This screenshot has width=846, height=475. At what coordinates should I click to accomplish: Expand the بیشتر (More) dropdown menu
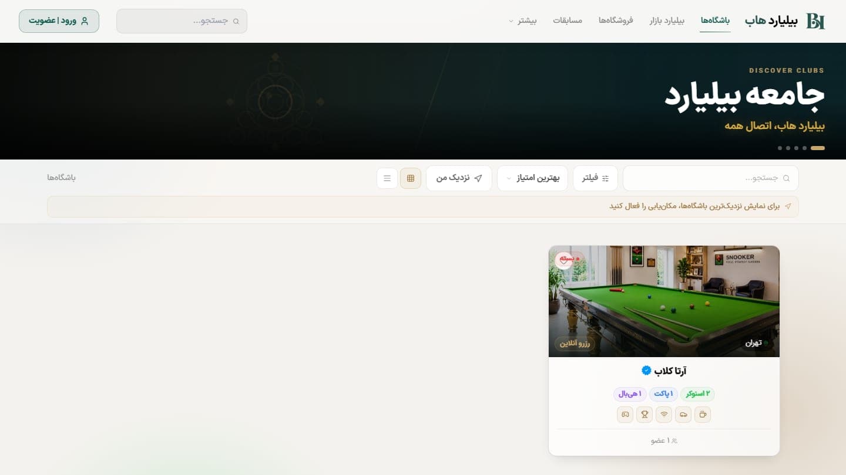click(x=522, y=21)
